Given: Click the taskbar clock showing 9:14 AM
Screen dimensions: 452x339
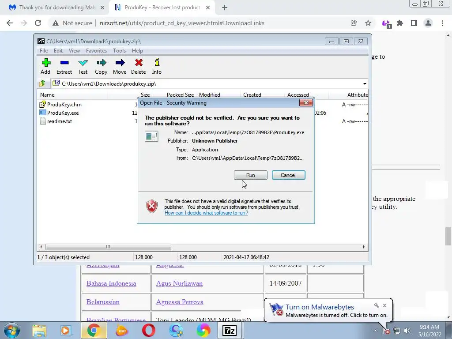Looking at the screenshot, I should point(429,331).
